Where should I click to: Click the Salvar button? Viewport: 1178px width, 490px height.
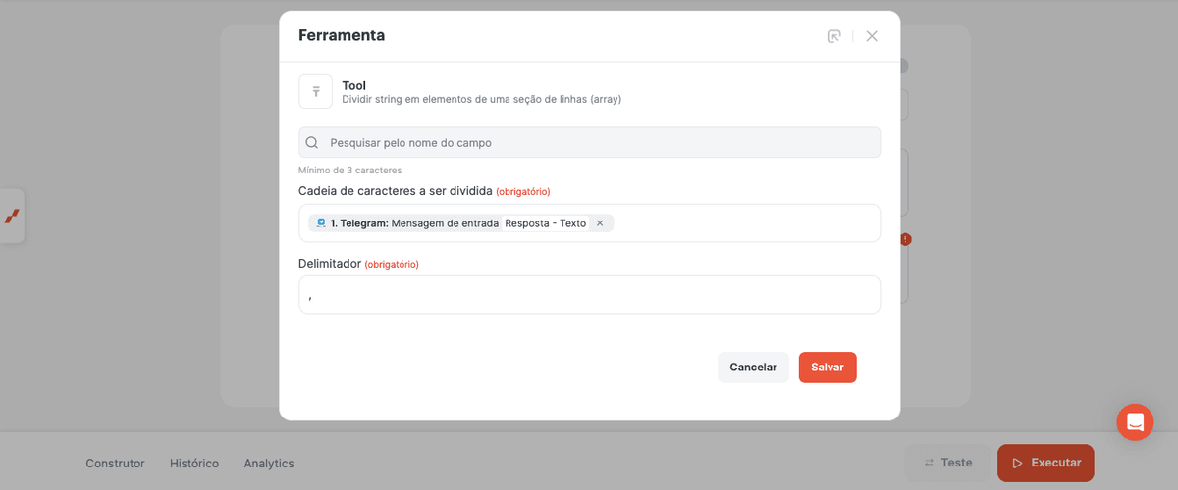(828, 367)
